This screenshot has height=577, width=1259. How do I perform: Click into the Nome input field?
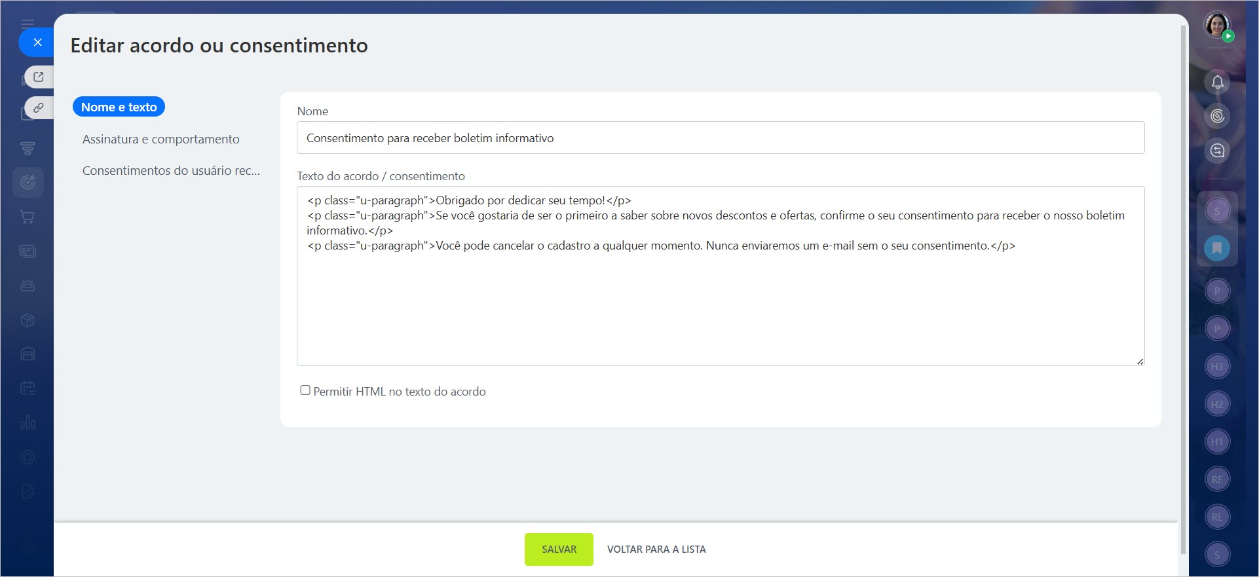point(720,138)
